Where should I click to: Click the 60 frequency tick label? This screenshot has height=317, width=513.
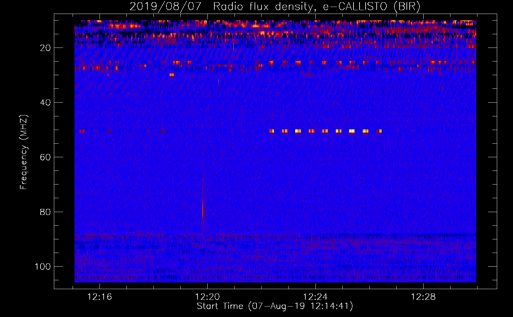tap(45, 157)
